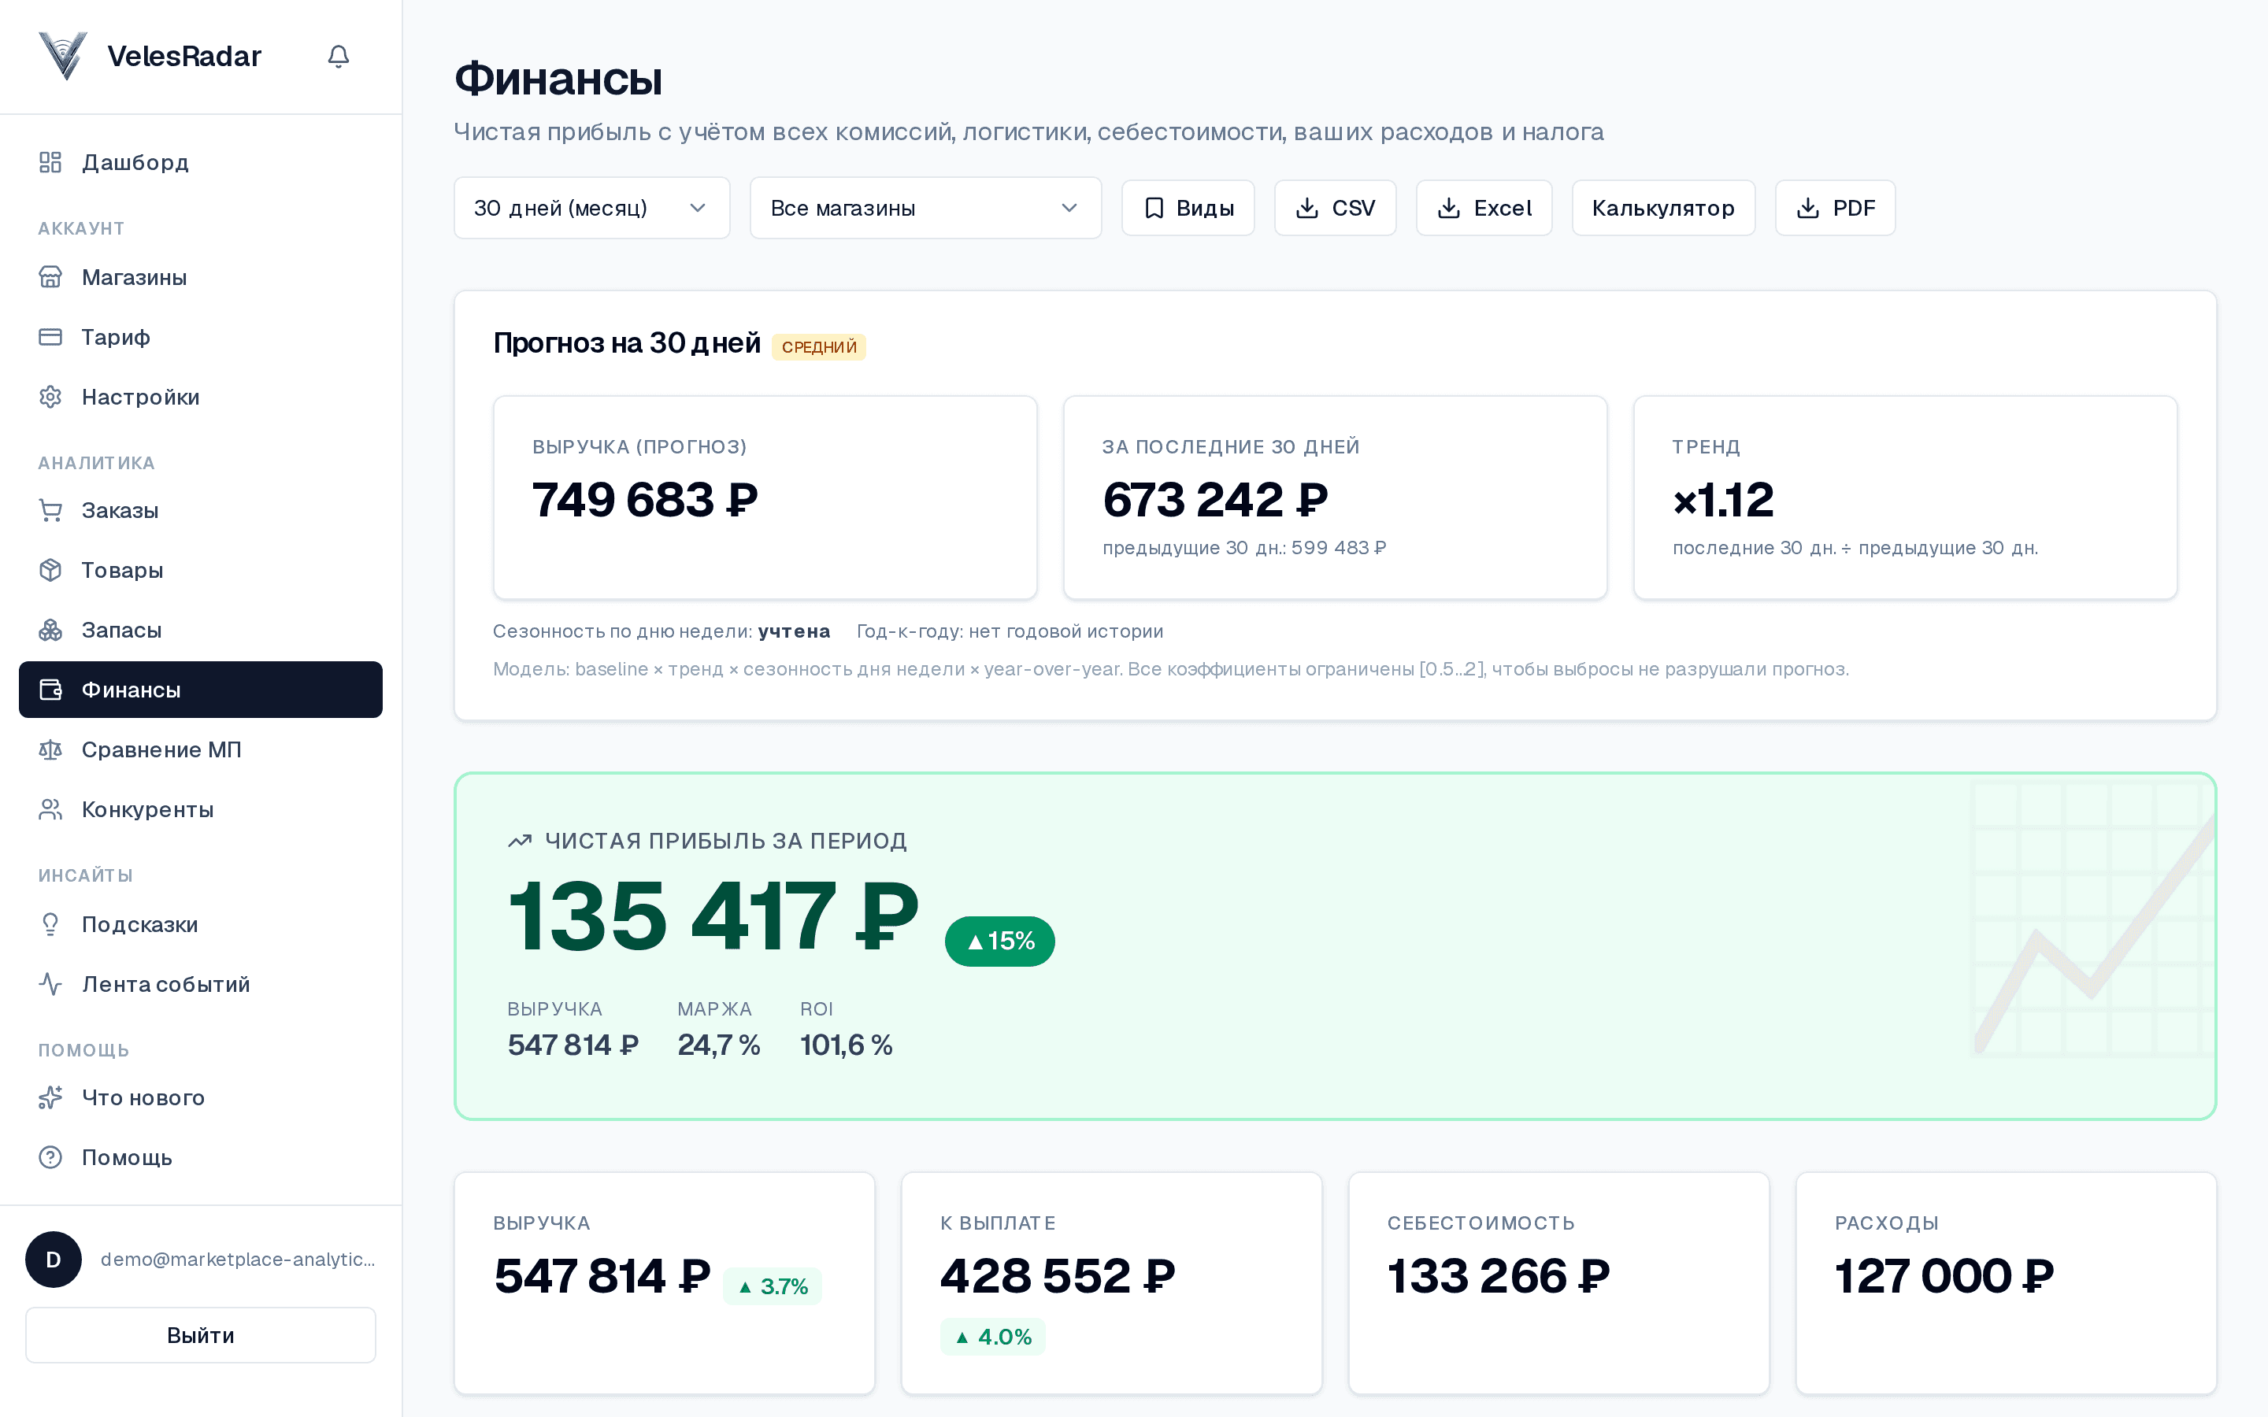Click the VelesRadar logo icon

63,56
